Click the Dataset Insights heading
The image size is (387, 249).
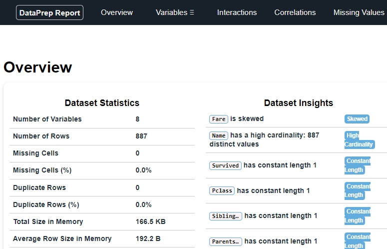pyautogui.click(x=299, y=103)
